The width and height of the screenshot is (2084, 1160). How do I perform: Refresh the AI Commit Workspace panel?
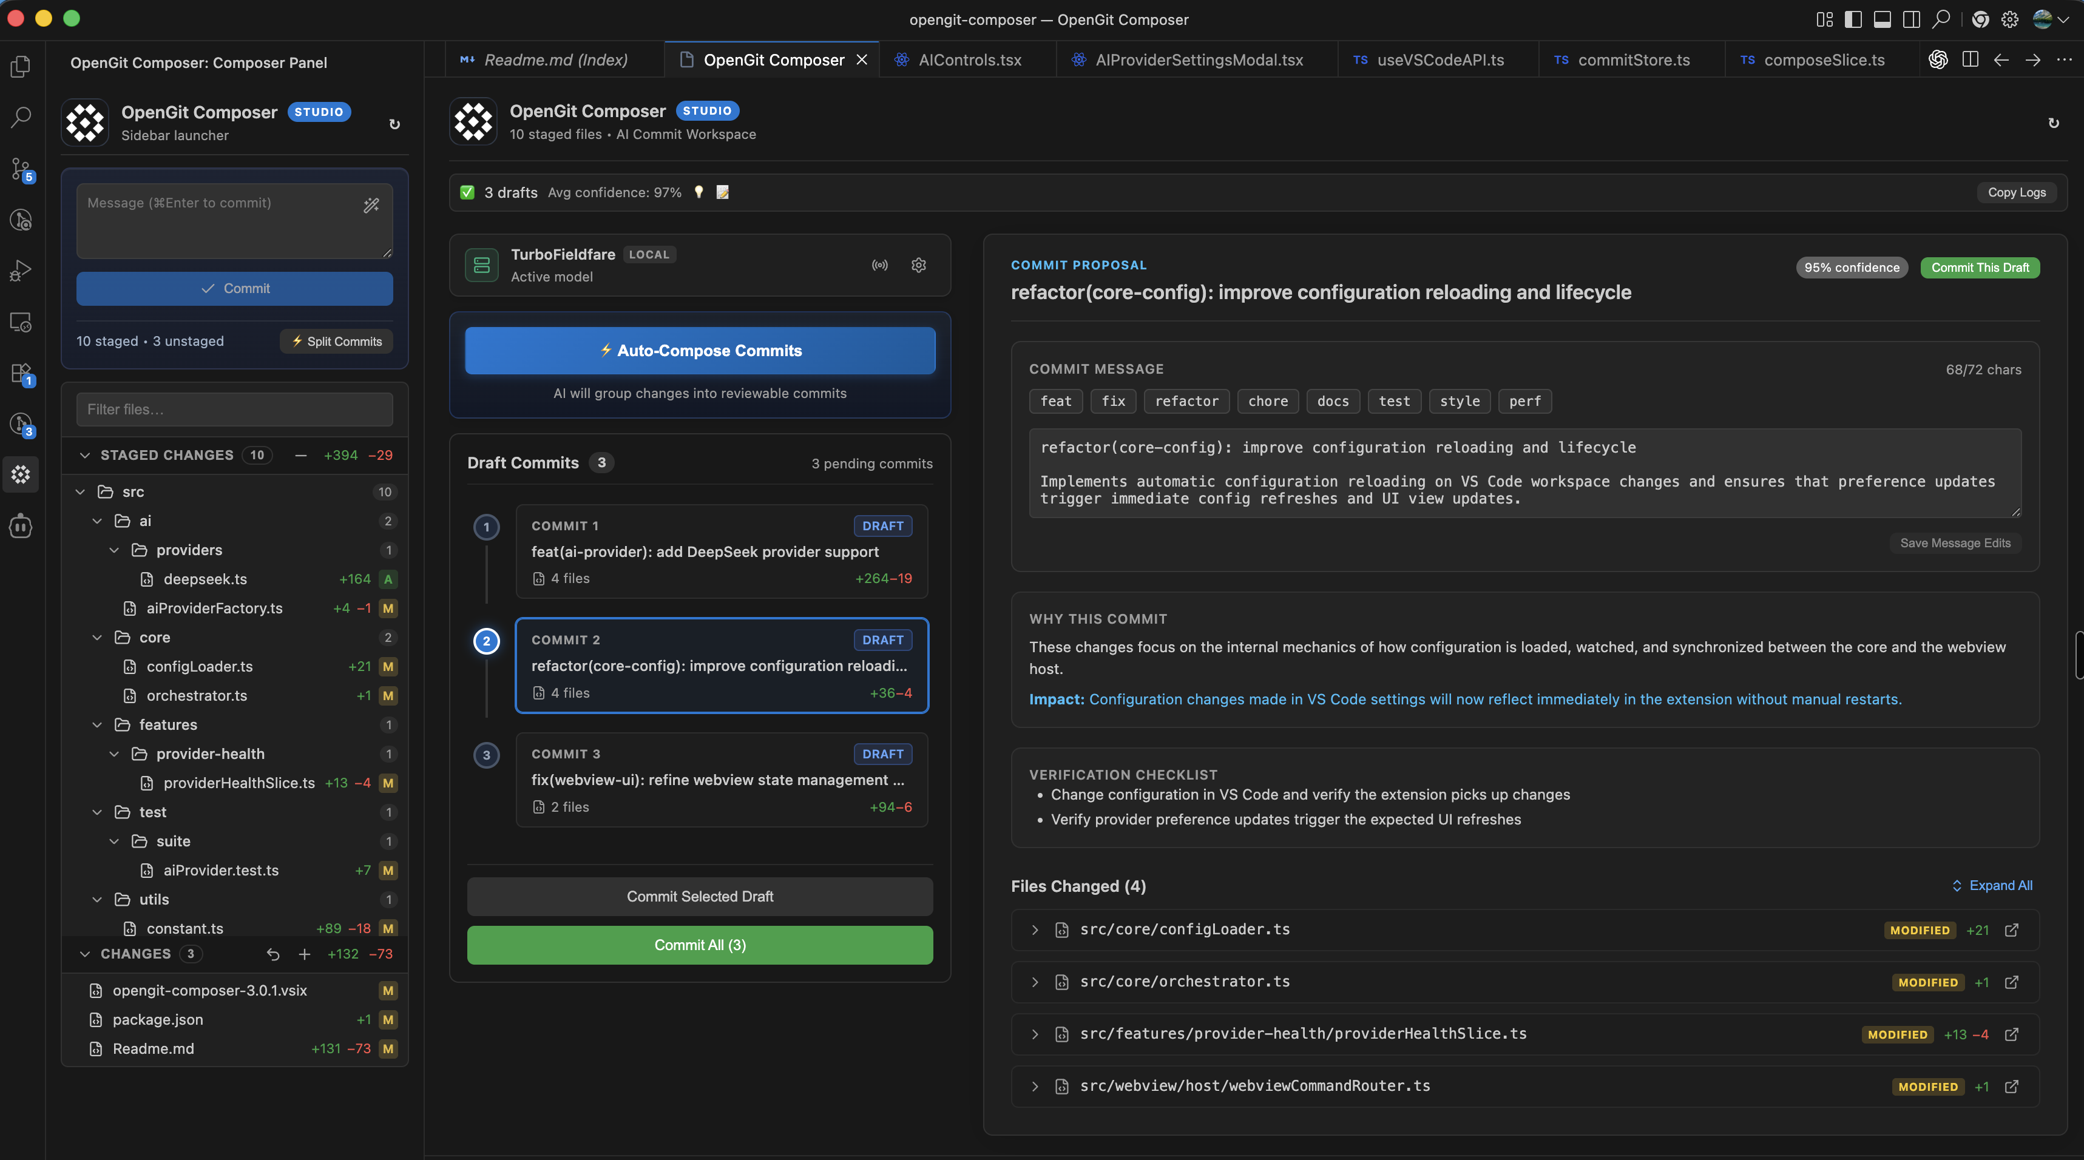(x=2053, y=123)
